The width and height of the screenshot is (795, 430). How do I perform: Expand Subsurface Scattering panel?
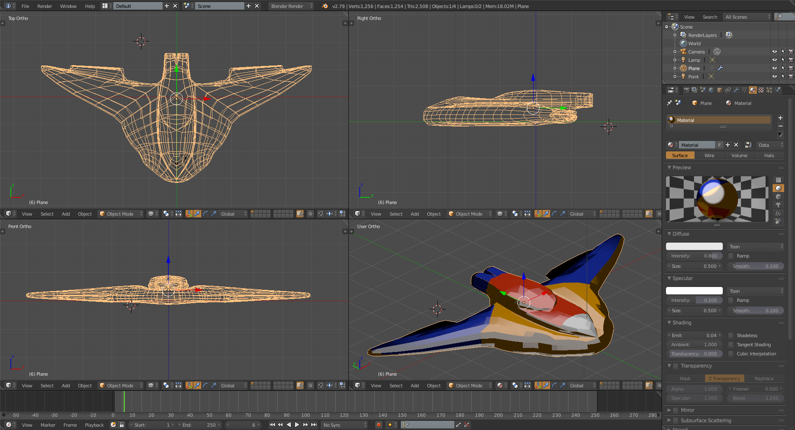click(669, 420)
